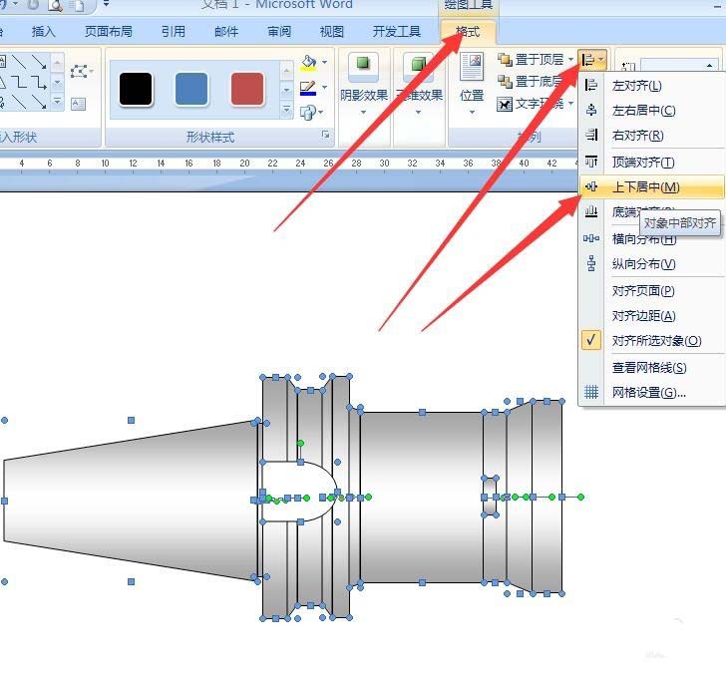Select 右对齐 align right option

(x=637, y=136)
